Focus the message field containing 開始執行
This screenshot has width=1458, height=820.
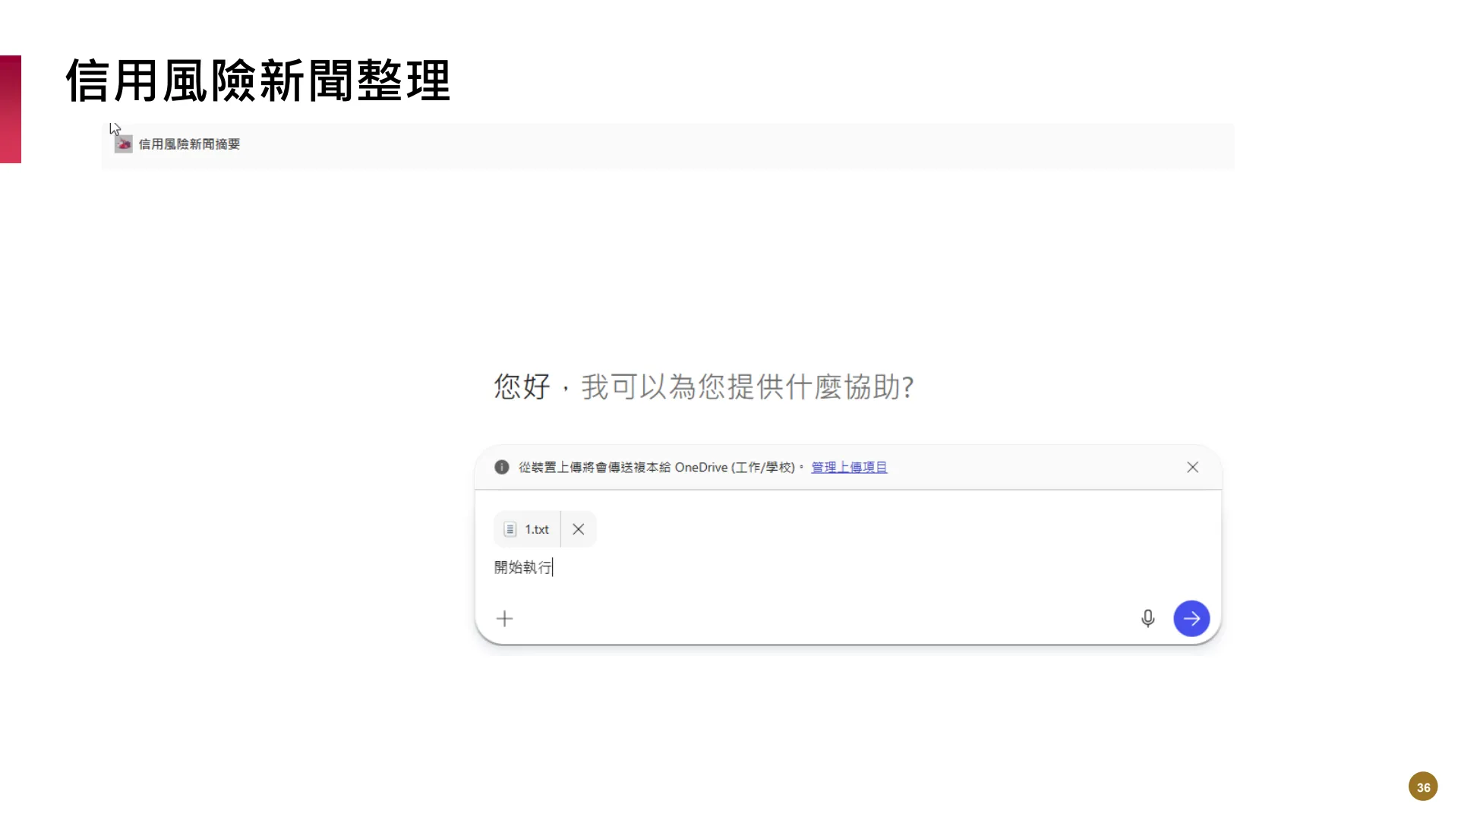click(x=847, y=567)
